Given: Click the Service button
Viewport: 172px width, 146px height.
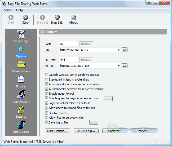Looking at the screenshot, I should [143, 131].
